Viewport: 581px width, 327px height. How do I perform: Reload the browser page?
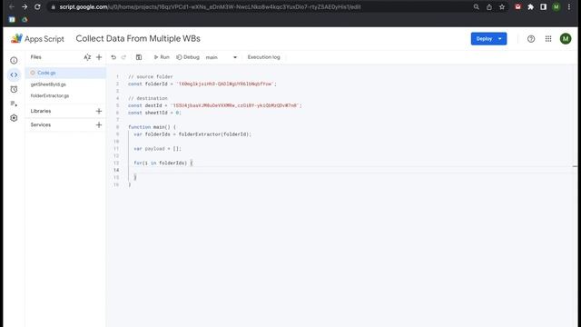[37, 6]
